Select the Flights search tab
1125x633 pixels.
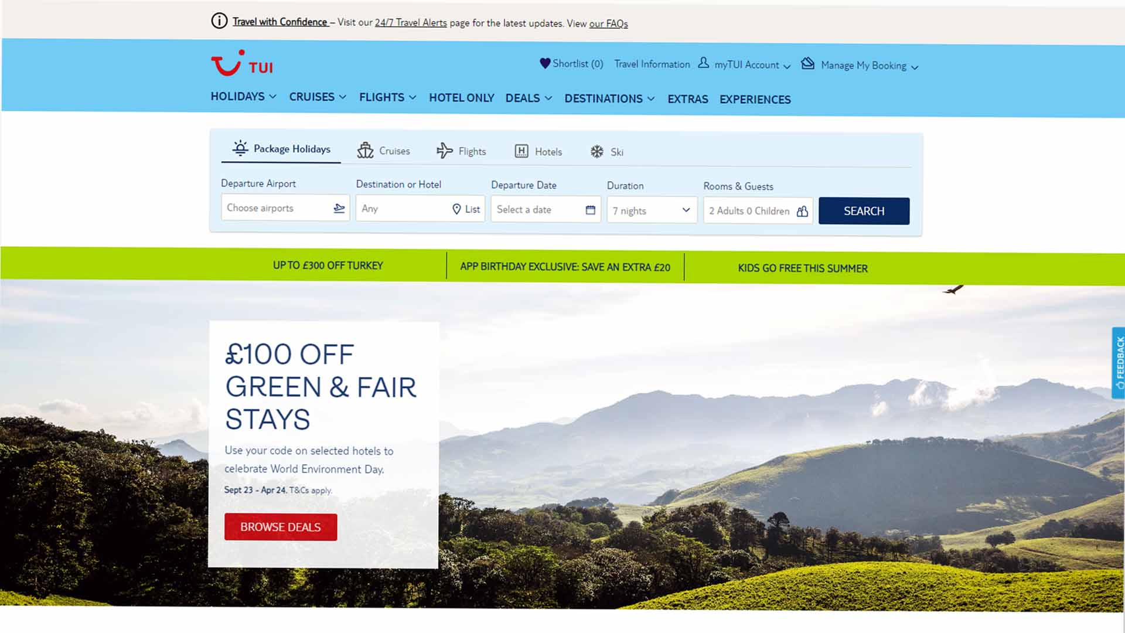click(x=461, y=151)
